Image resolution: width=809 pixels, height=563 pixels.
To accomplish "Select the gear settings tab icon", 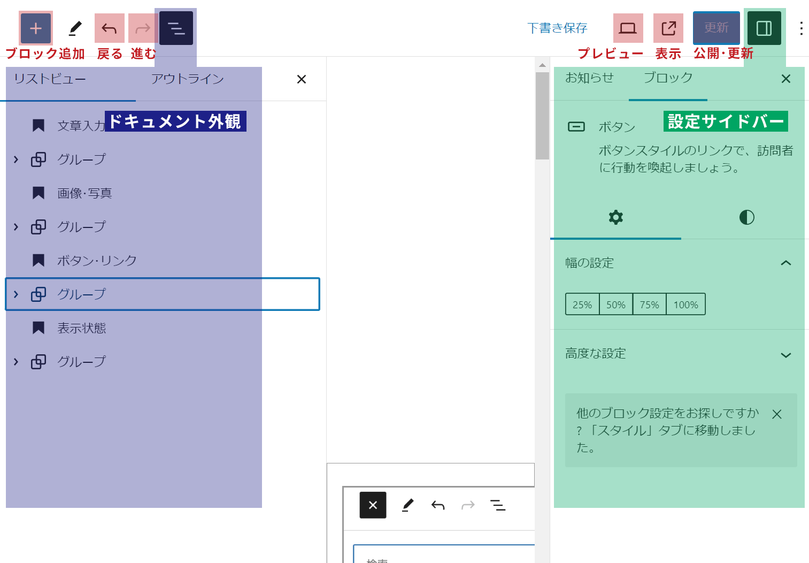I will pyautogui.click(x=616, y=217).
